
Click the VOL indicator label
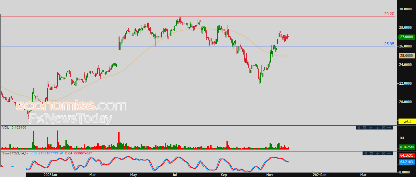[5, 128]
